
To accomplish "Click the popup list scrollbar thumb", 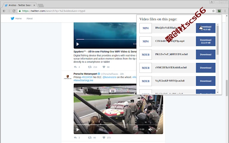I will (218, 40).
